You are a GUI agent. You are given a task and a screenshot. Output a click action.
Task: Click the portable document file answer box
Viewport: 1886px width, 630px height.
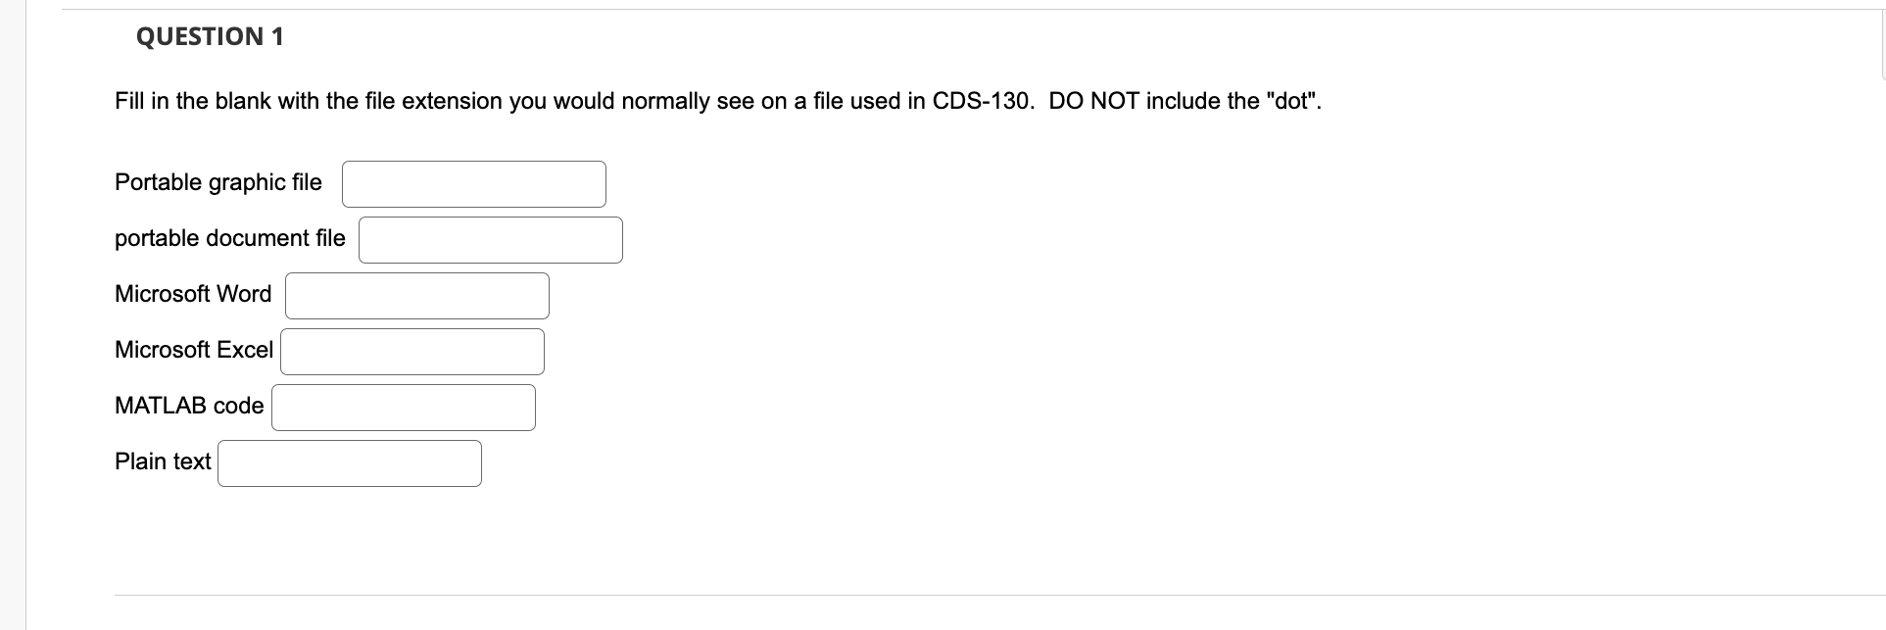click(x=491, y=239)
